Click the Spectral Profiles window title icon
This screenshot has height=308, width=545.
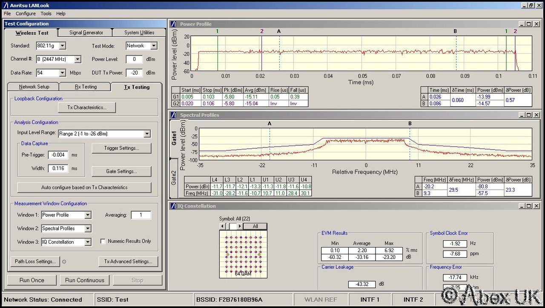pos(174,115)
